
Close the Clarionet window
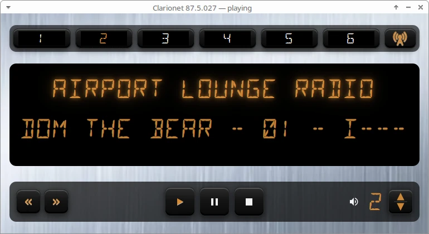(421, 7)
